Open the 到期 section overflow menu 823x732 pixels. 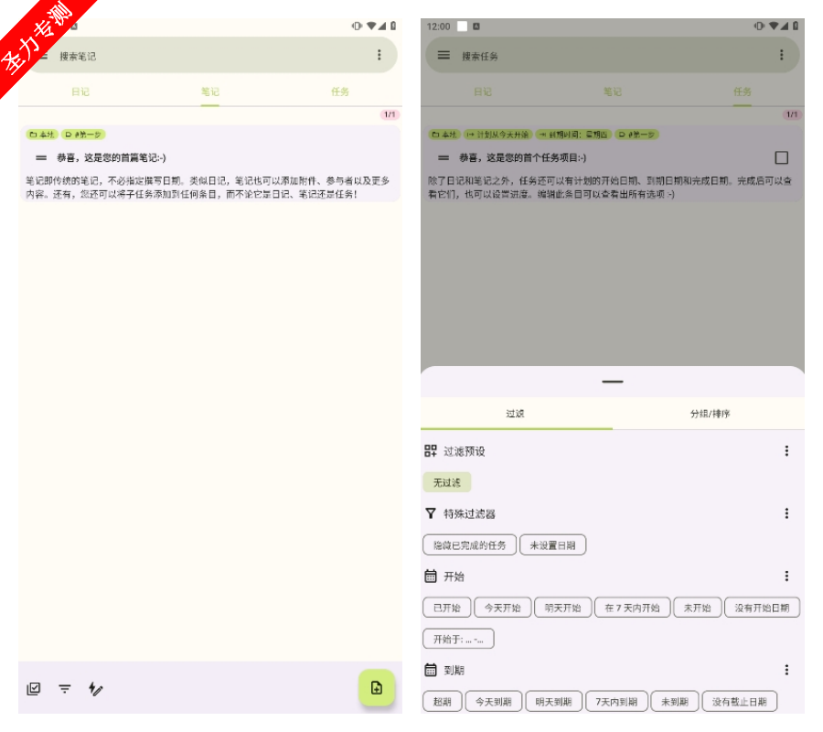(x=786, y=670)
